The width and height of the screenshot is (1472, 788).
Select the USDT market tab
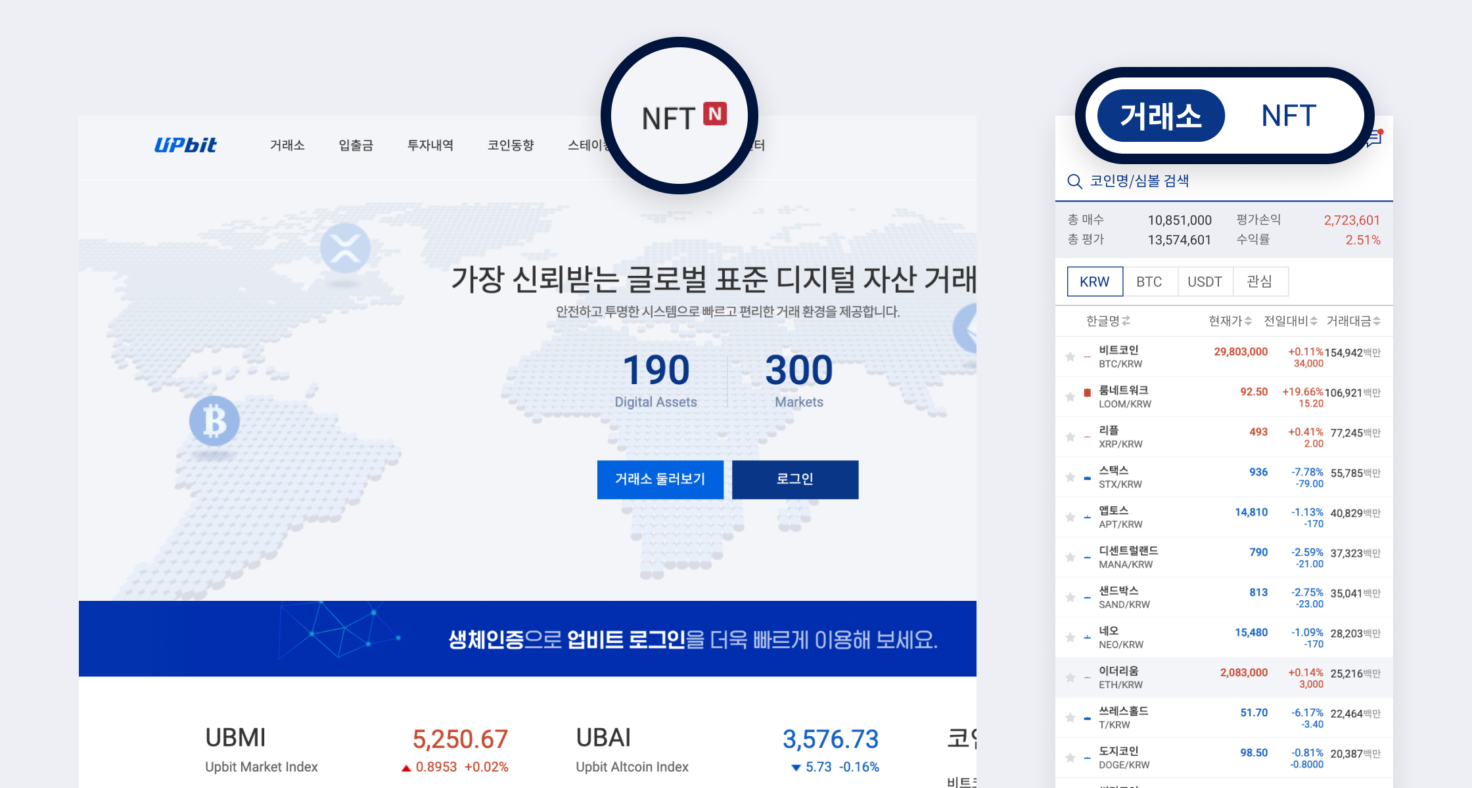1205,282
